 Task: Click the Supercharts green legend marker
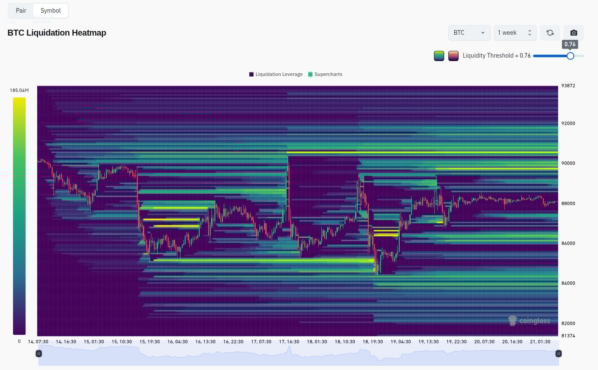[310, 74]
